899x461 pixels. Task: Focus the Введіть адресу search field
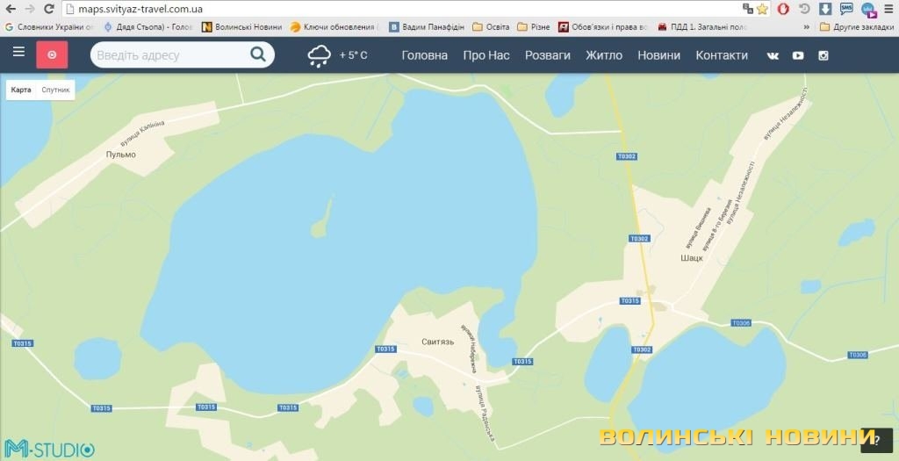pos(171,55)
